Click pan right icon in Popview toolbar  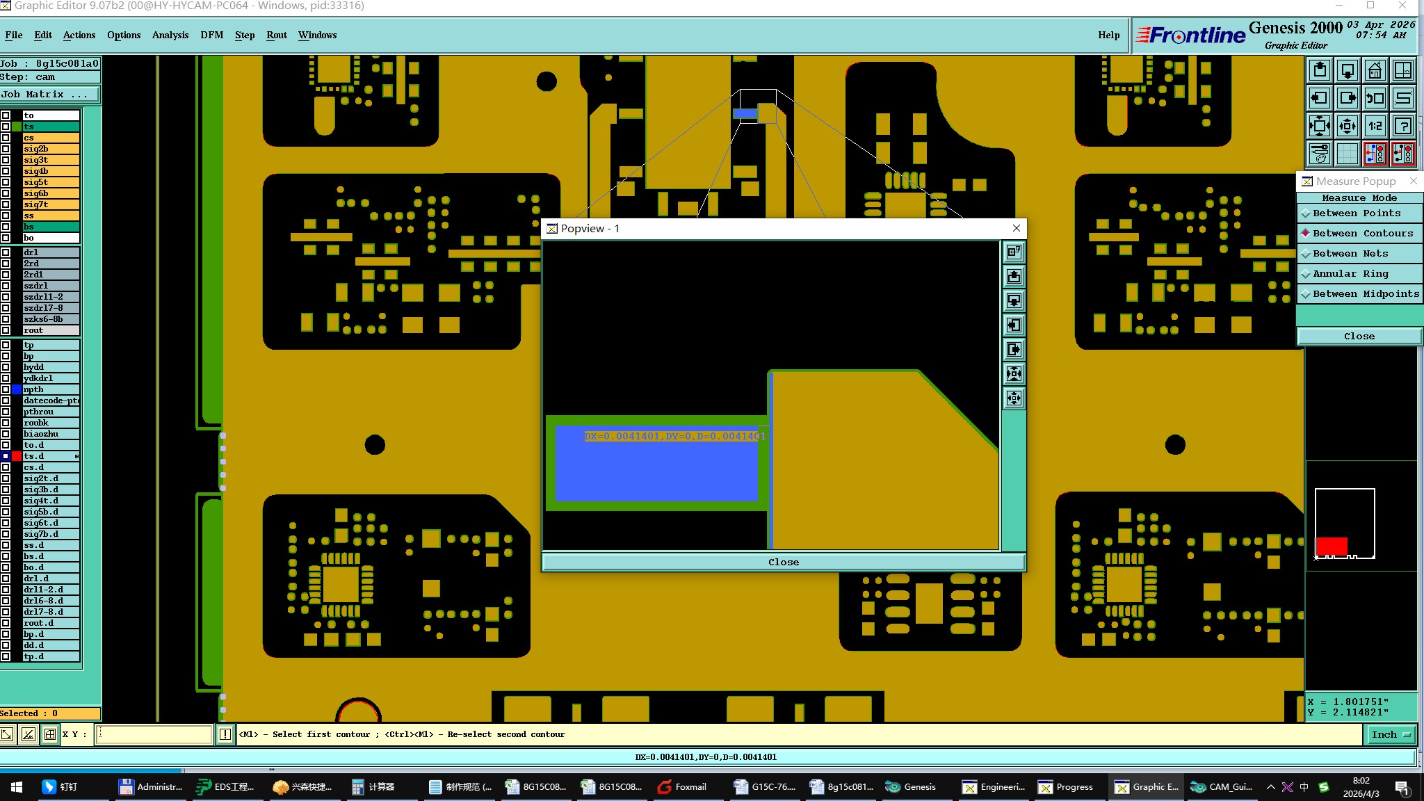pos(1014,349)
